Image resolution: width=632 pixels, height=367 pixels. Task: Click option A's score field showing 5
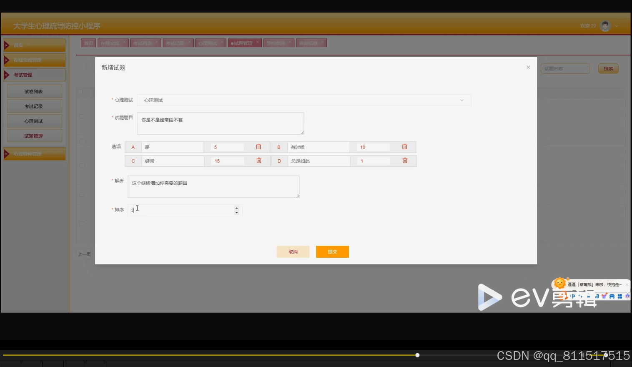[x=227, y=147]
